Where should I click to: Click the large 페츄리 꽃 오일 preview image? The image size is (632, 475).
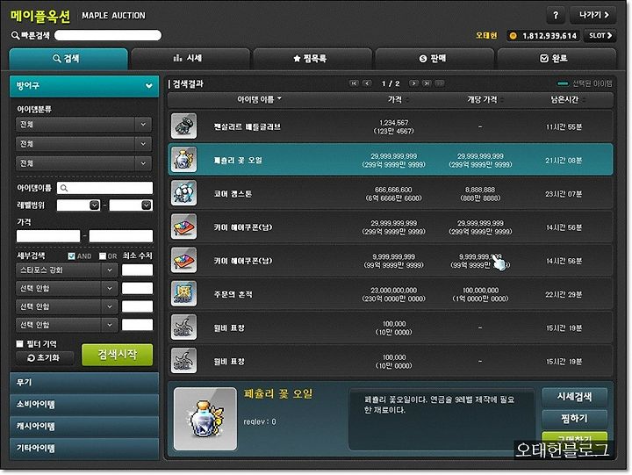205,419
